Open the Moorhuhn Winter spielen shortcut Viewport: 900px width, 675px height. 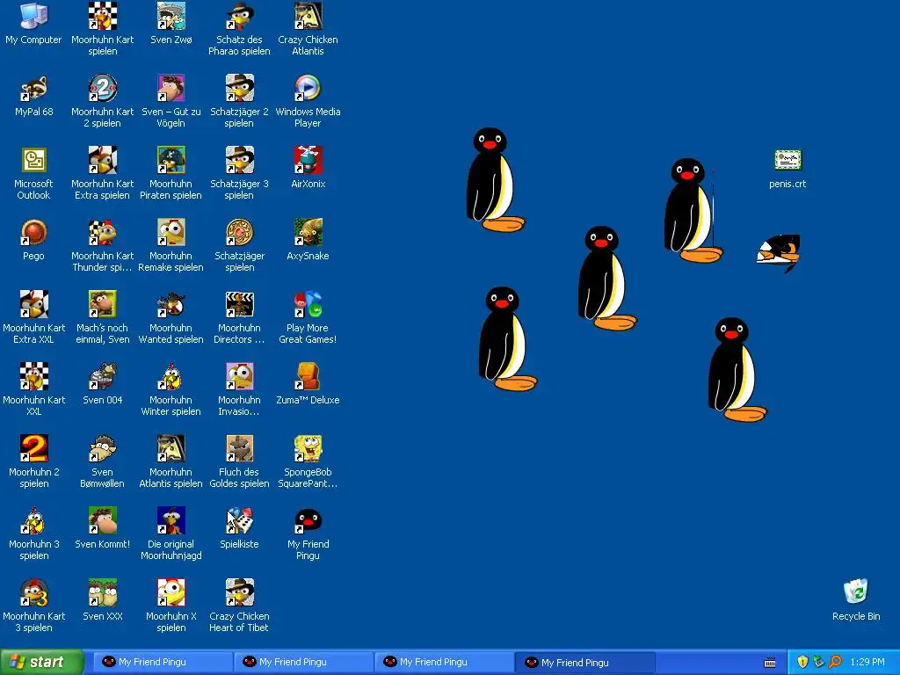[x=171, y=376]
